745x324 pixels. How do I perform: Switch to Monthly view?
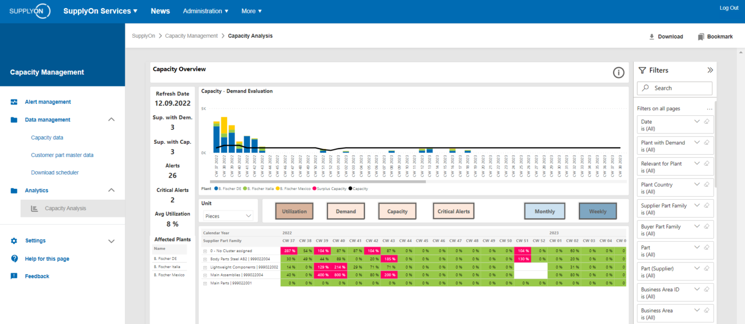tap(544, 211)
